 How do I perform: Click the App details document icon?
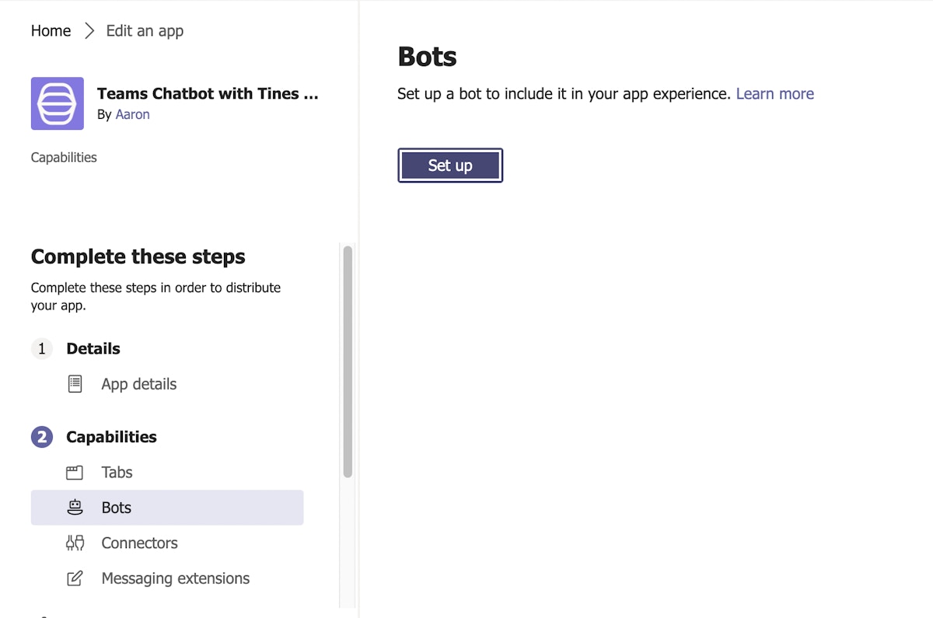(75, 384)
